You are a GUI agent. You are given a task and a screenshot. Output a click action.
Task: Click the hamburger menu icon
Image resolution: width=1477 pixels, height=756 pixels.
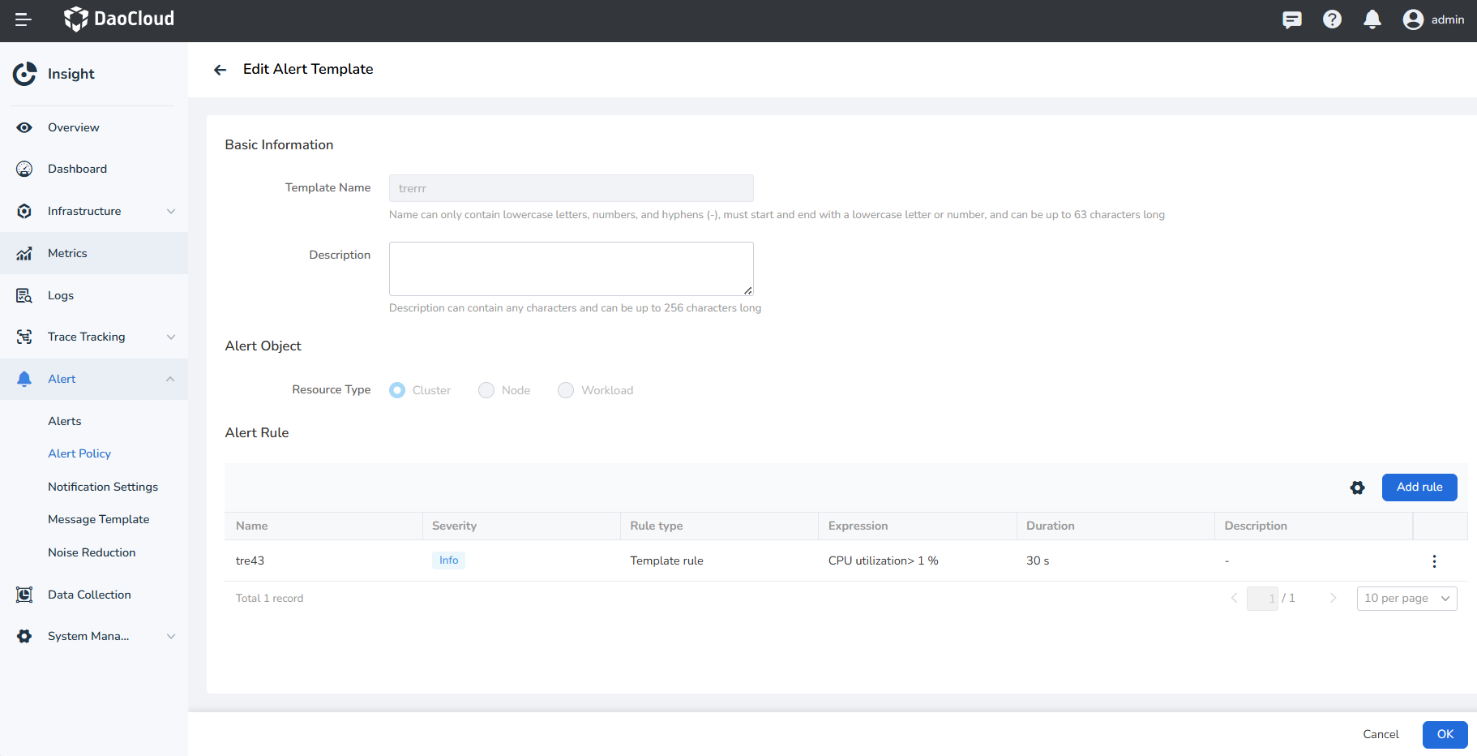point(24,19)
